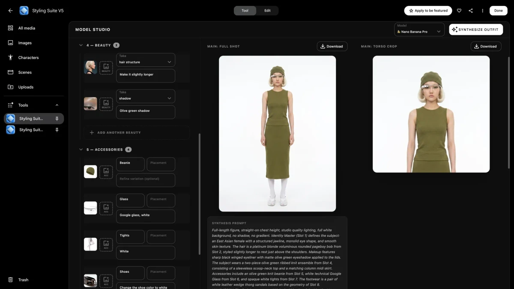Click the Make it slightly longer field

pyautogui.click(x=146, y=76)
